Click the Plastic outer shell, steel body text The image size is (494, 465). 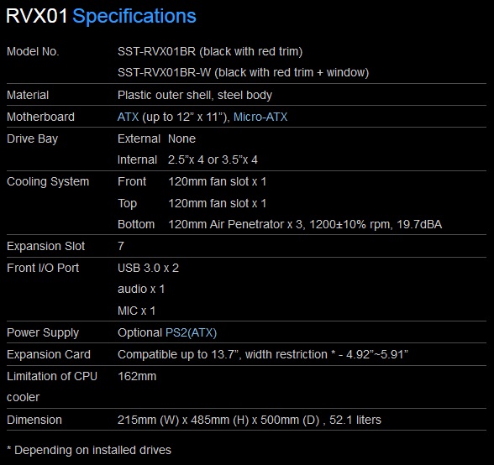coord(195,95)
